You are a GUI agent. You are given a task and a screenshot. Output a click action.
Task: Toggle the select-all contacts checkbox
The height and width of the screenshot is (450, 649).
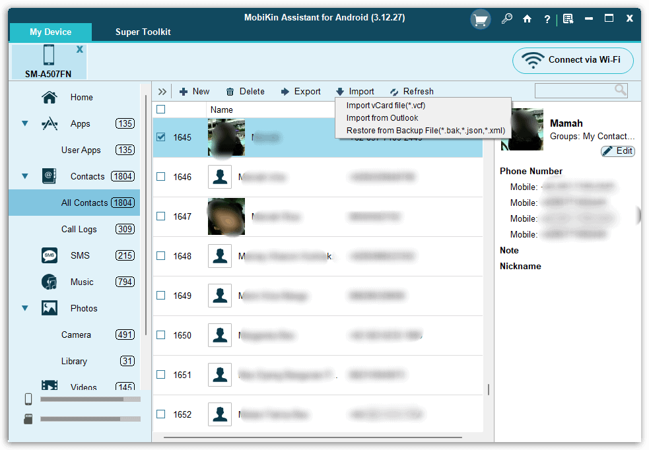tap(161, 109)
